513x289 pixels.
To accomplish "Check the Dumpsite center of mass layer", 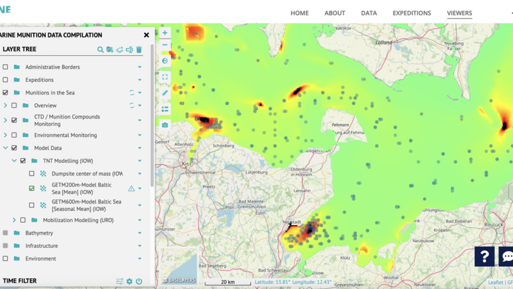I will click(32, 174).
